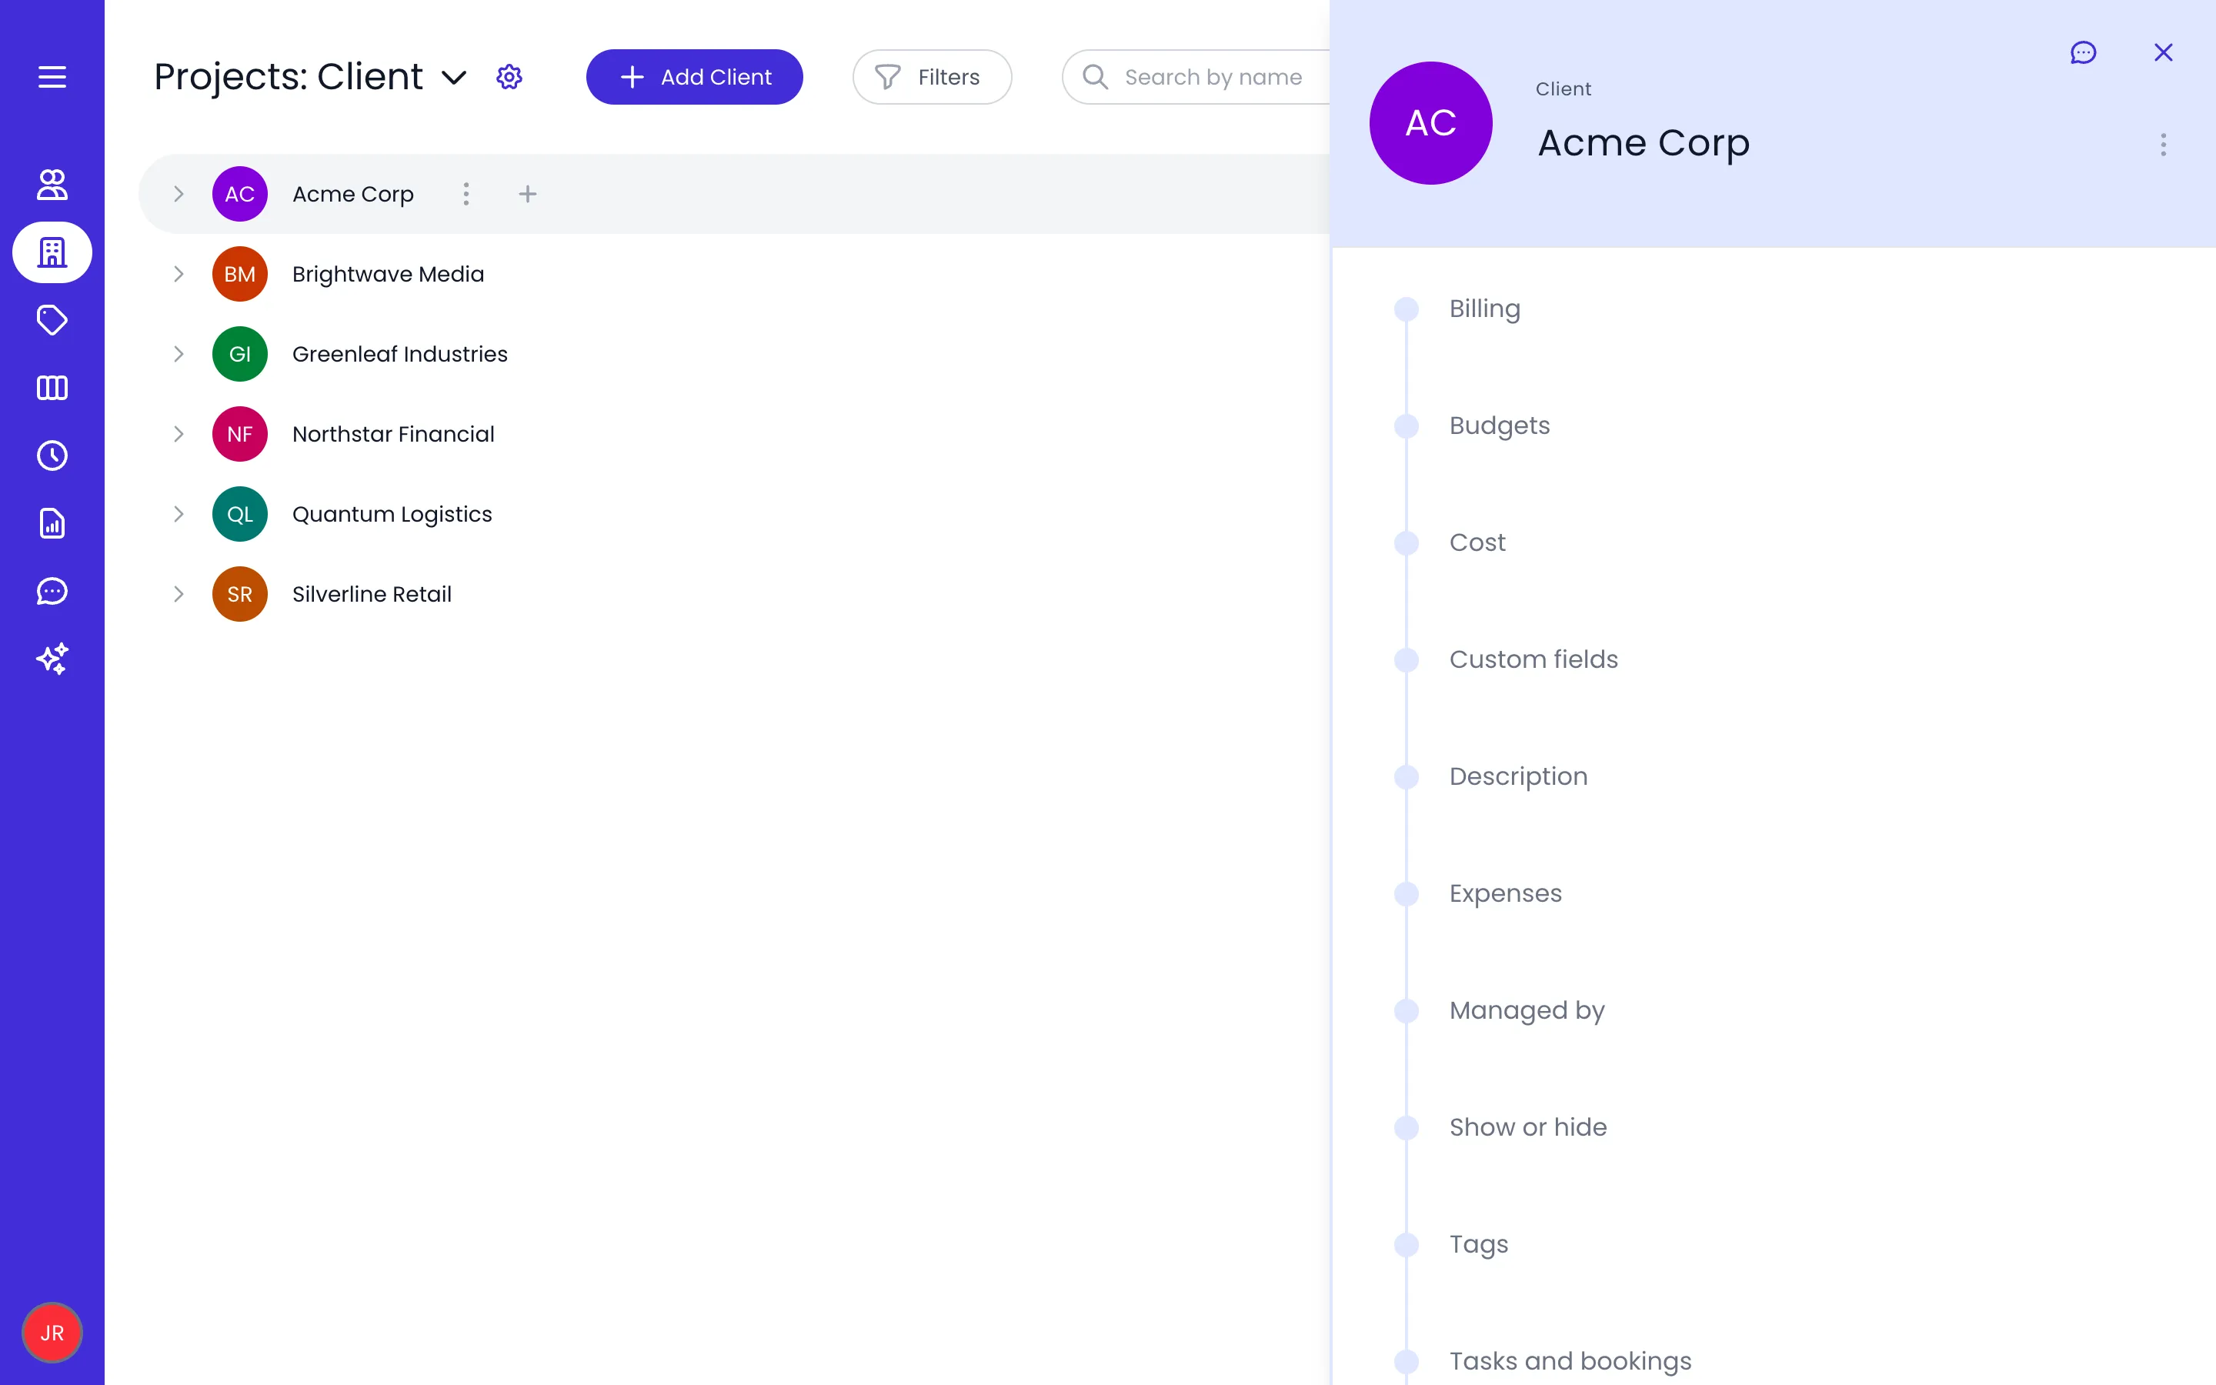Click the large AC avatar in panel

[x=1430, y=123]
